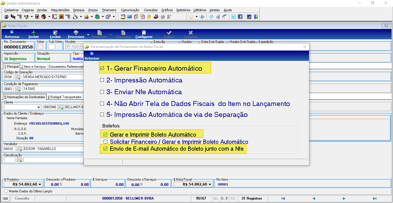This screenshot has width=393, height=203.
Task: Open the Cadastros menu
Action: point(12,10)
